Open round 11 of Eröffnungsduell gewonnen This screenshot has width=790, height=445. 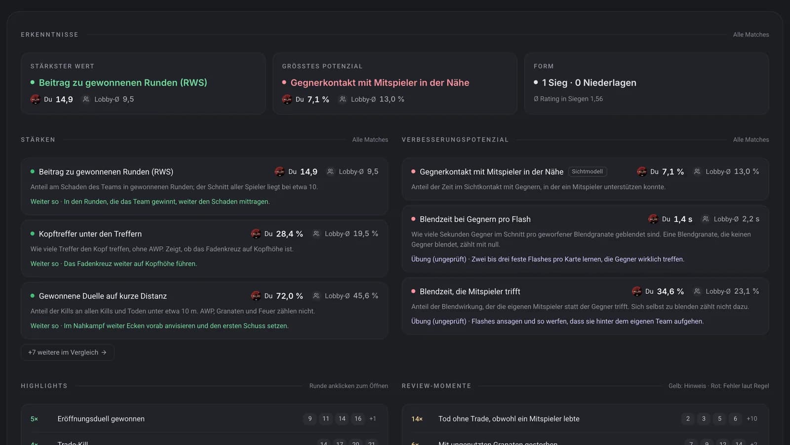click(x=326, y=418)
